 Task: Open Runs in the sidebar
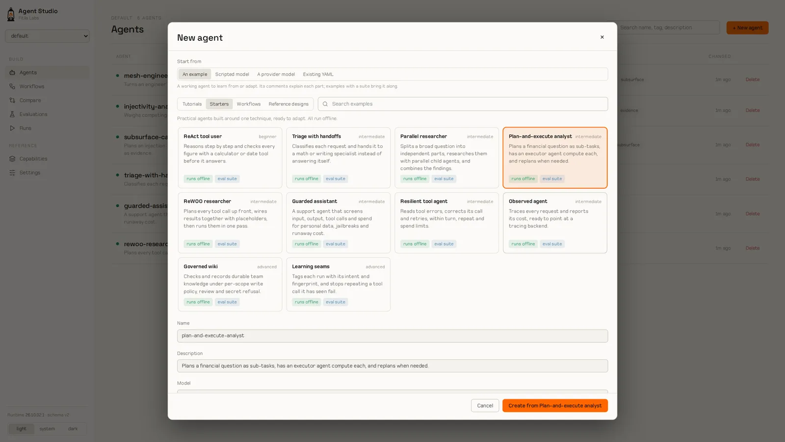[x=47, y=128]
